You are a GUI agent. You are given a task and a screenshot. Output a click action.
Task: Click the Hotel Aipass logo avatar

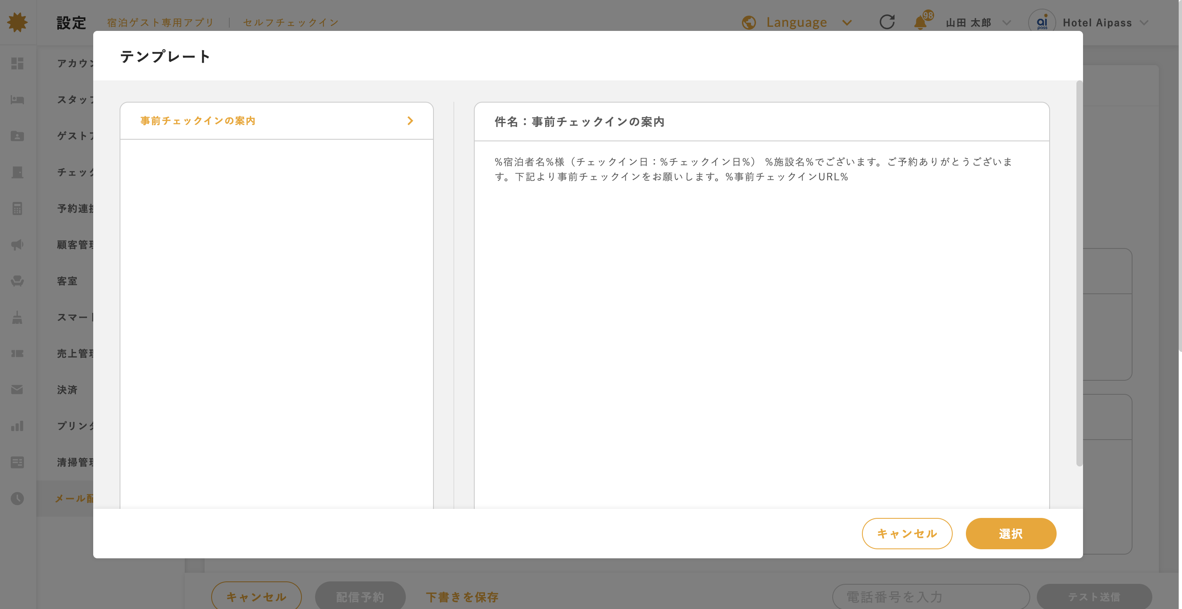[1042, 22]
